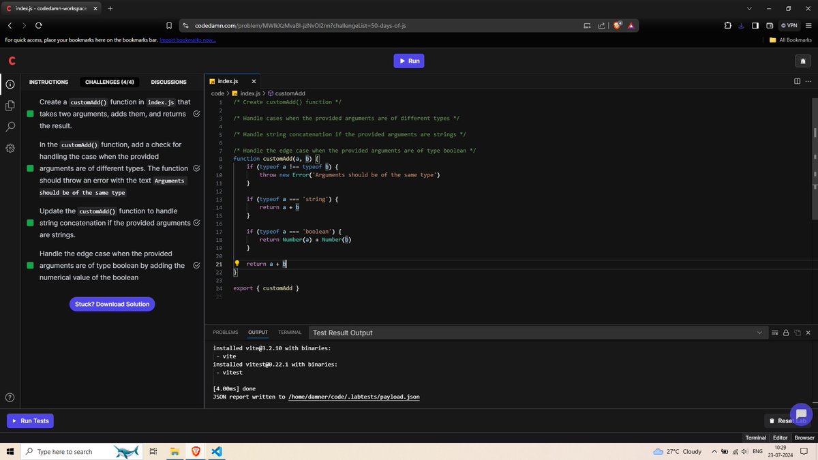Click the split editor icon

point(798,82)
